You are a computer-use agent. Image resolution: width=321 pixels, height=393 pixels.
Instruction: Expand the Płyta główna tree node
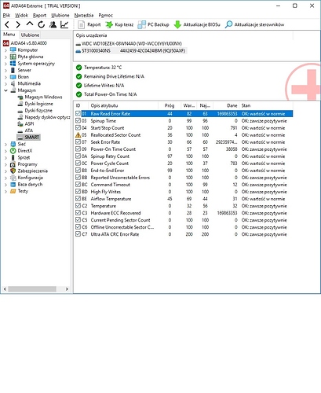5,57
